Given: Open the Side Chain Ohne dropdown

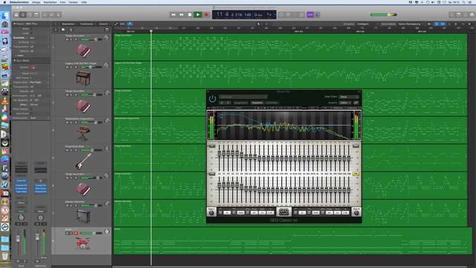Looking at the screenshot, I should pyautogui.click(x=349, y=97).
